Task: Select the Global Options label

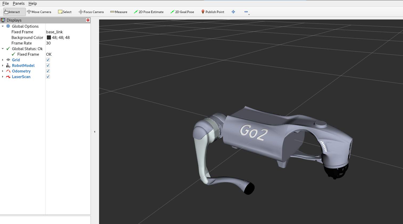Action: [25, 26]
